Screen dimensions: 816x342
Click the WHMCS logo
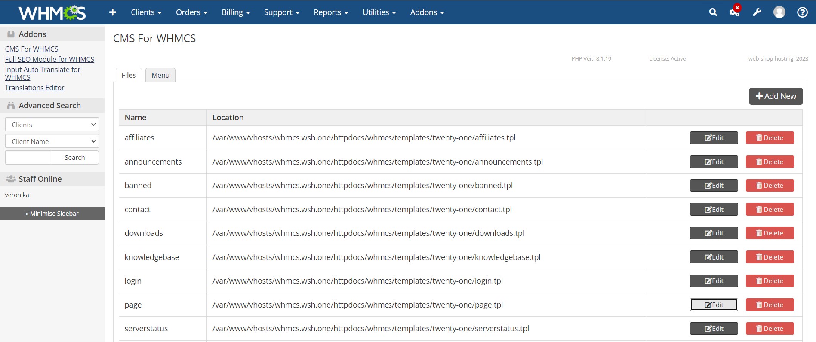(x=52, y=13)
